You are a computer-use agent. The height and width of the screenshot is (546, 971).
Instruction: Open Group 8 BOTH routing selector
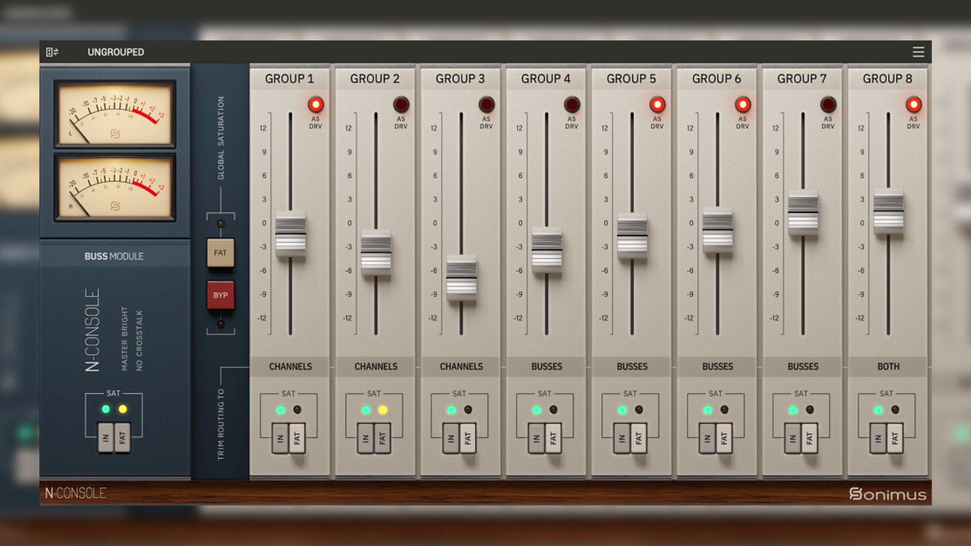pos(888,367)
